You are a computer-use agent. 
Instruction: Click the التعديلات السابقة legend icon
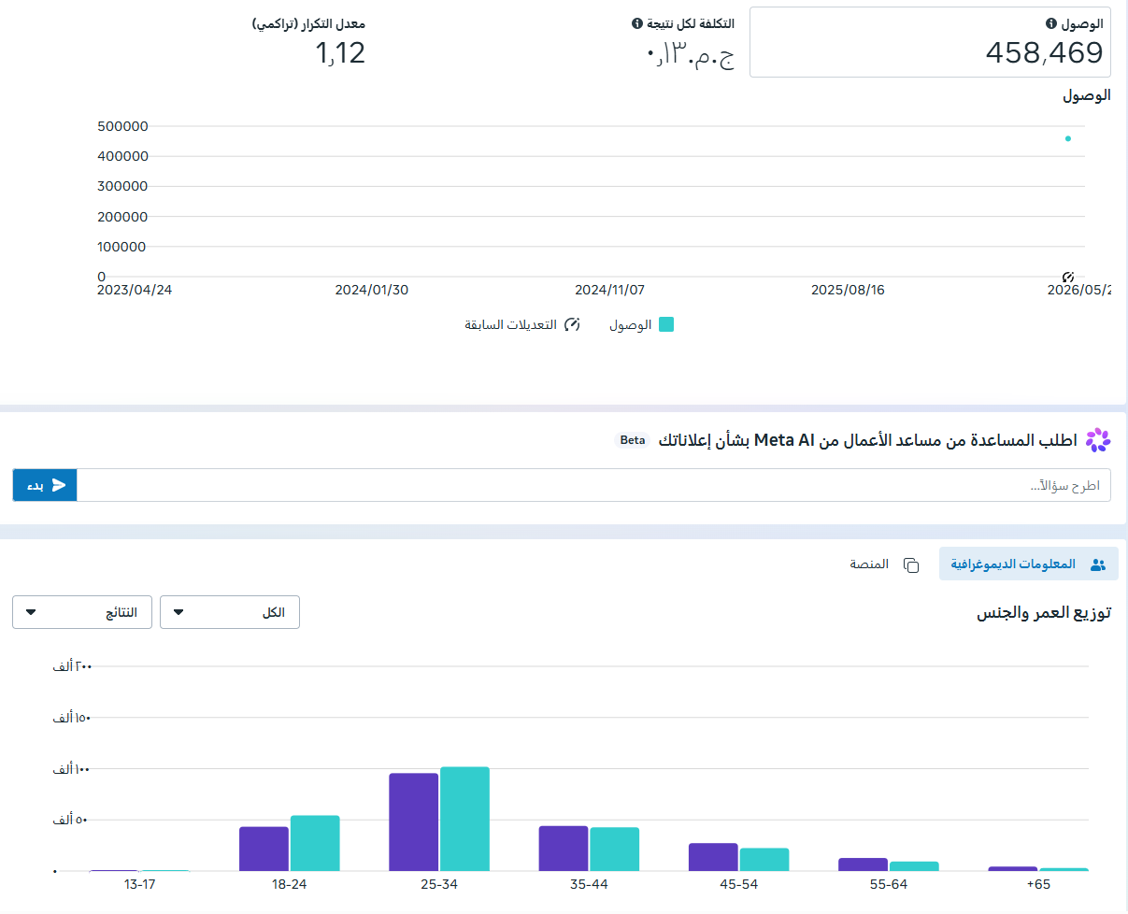tap(573, 324)
